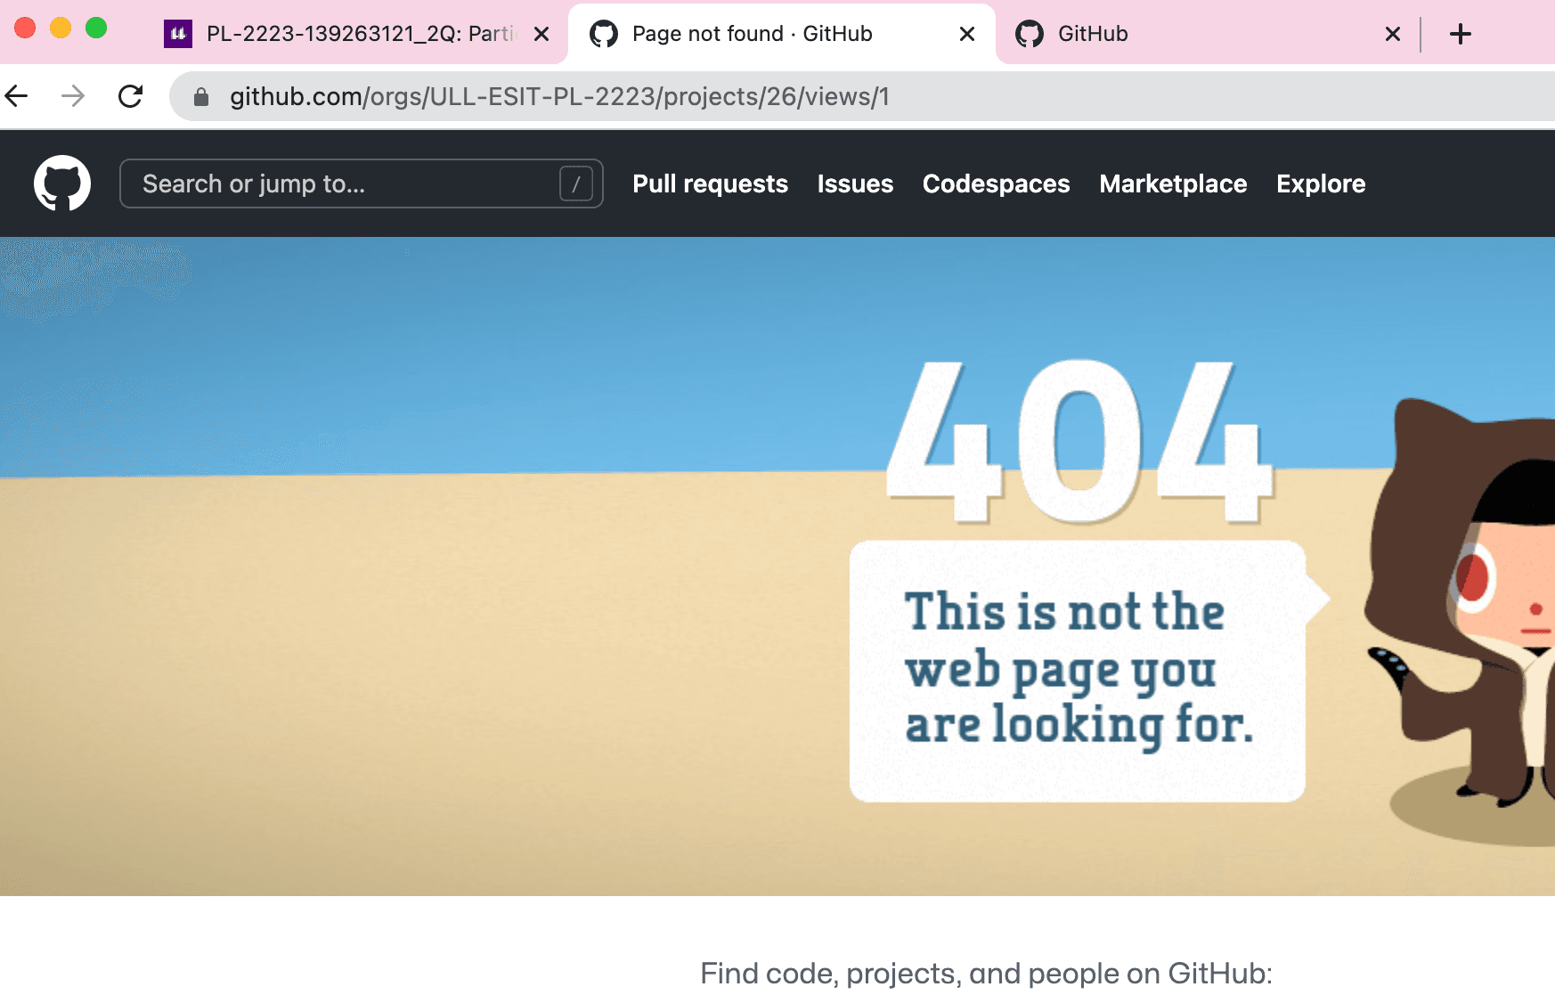Close the rightmost GitHub tab
The width and height of the screenshot is (1555, 1003).
coord(1392,35)
